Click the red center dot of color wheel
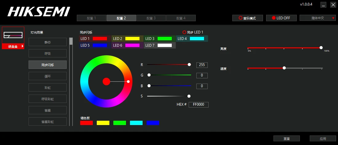Viewport: 338px width, 145px height. (x=106, y=81)
